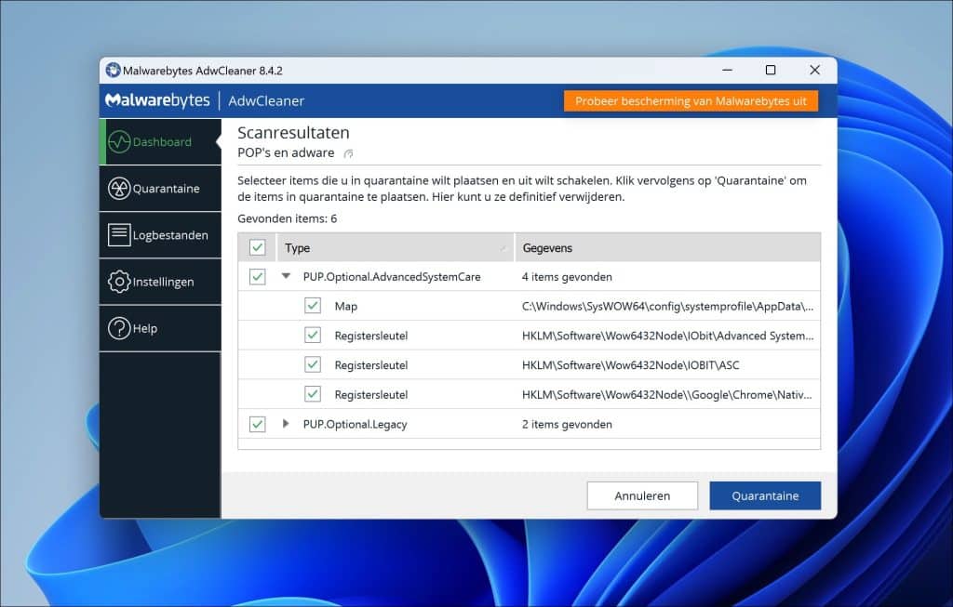Toggle the select-all checkbox in the table header
The image size is (953, 607).
(257, 247)
